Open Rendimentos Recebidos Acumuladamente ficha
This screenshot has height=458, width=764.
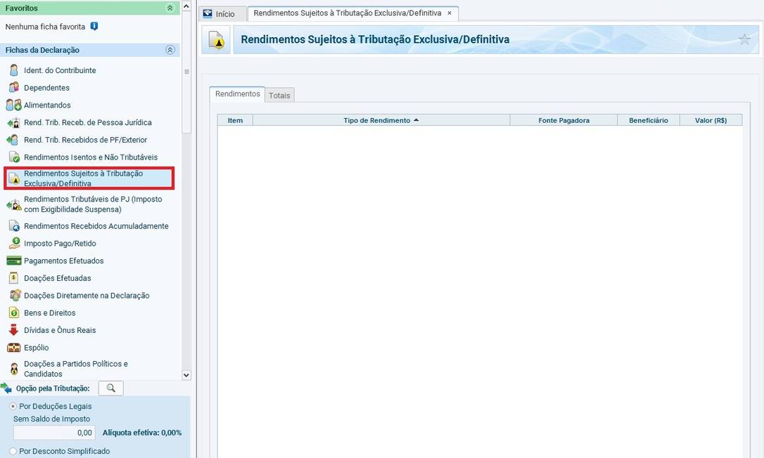coord(96,226)
